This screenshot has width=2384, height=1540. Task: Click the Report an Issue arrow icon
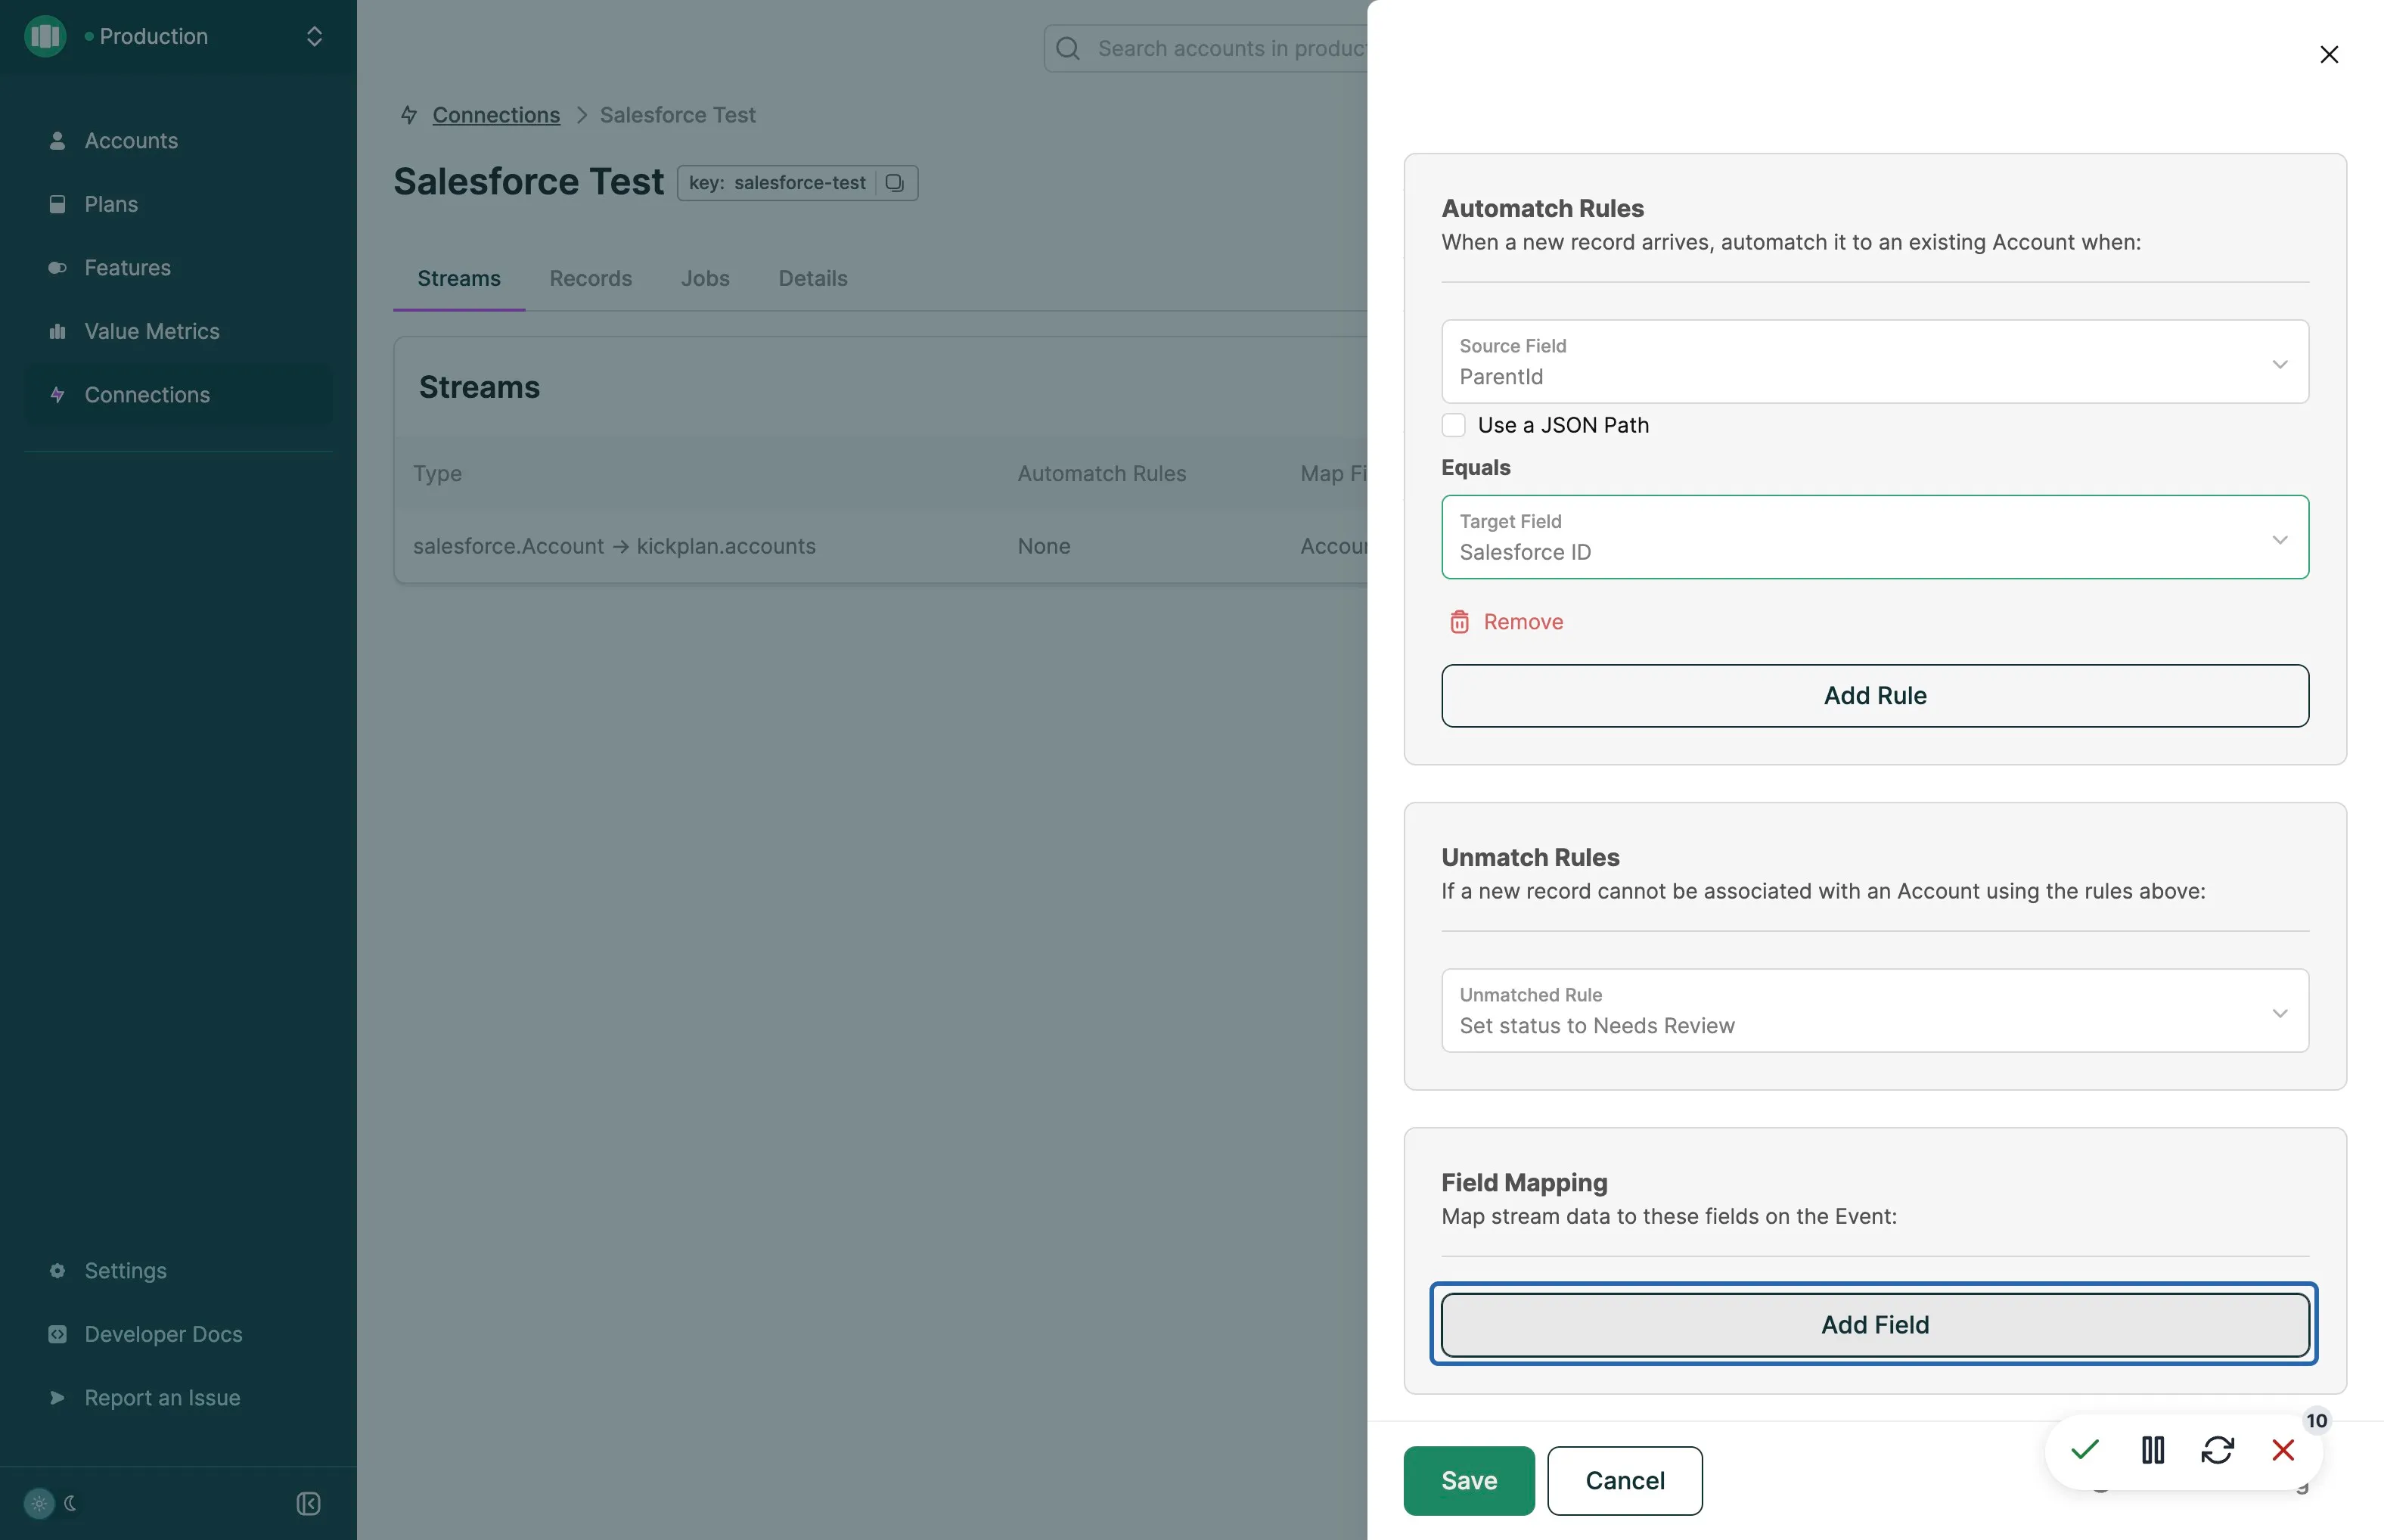pos(57,1398)
